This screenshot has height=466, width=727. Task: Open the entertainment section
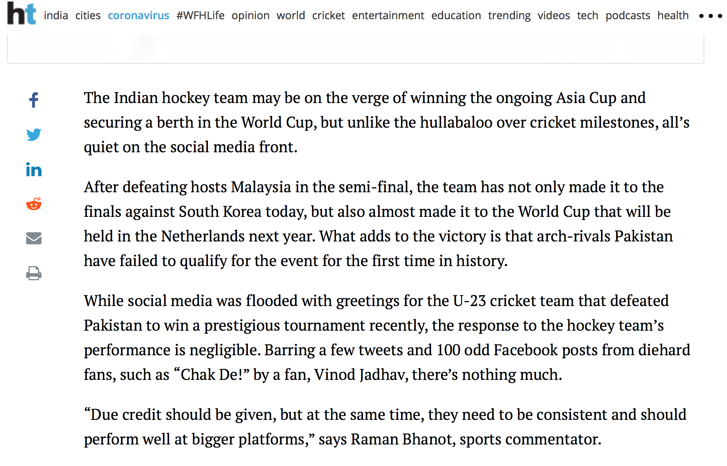[388, 15]
